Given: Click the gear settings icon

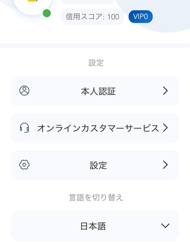Looking at the screenshot, I should coord(24,164).
